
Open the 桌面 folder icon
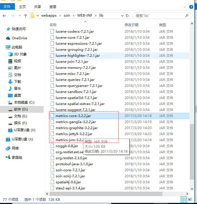pyautogui.click(x=10, y=96)
